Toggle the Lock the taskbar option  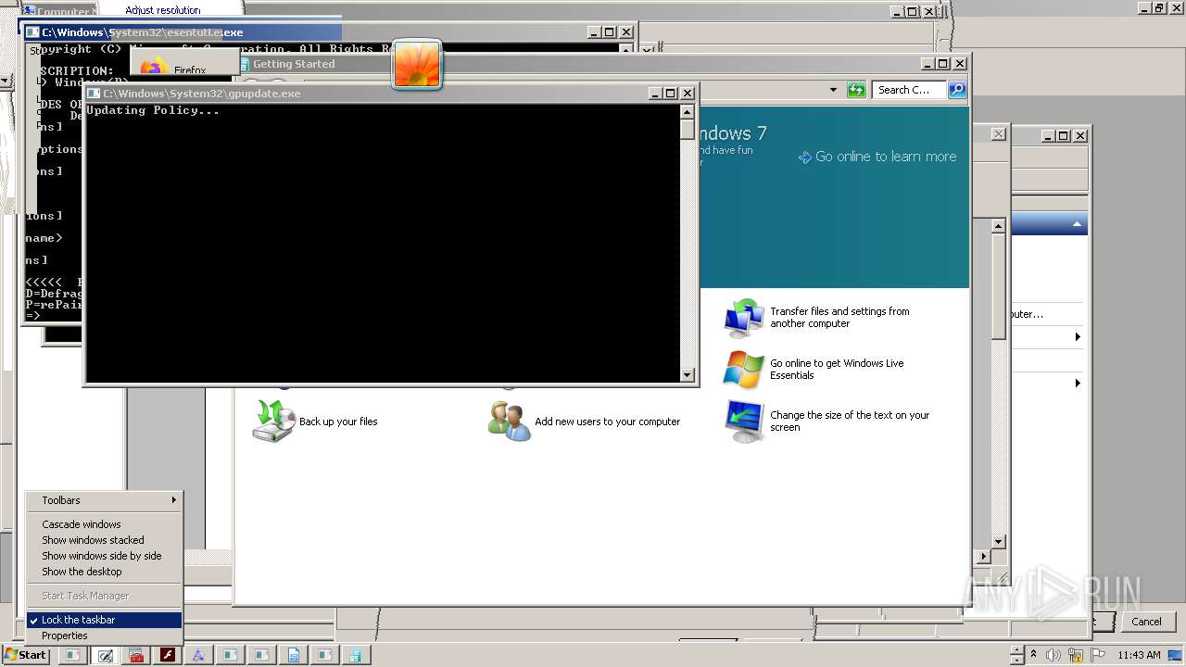coord(104,620)
